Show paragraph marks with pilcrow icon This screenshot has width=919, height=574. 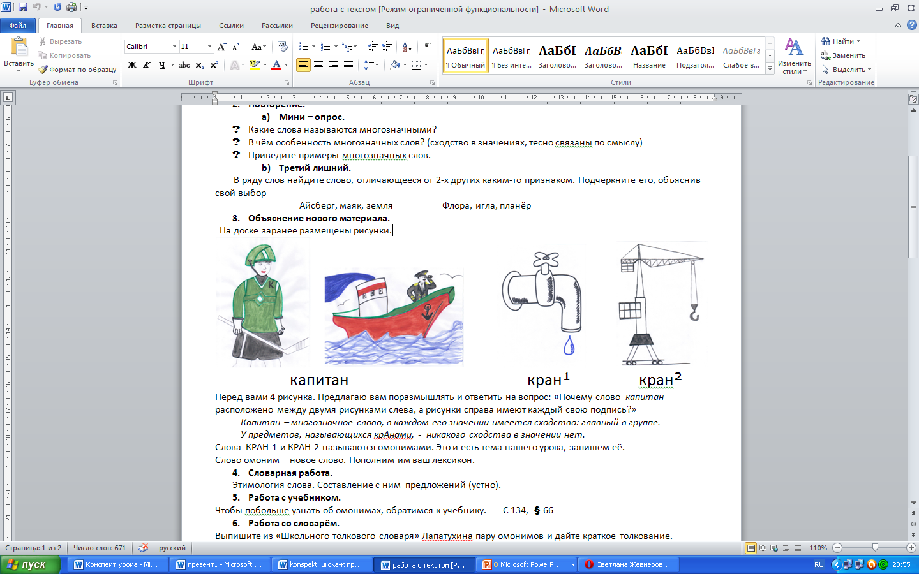tap(428, 47)
